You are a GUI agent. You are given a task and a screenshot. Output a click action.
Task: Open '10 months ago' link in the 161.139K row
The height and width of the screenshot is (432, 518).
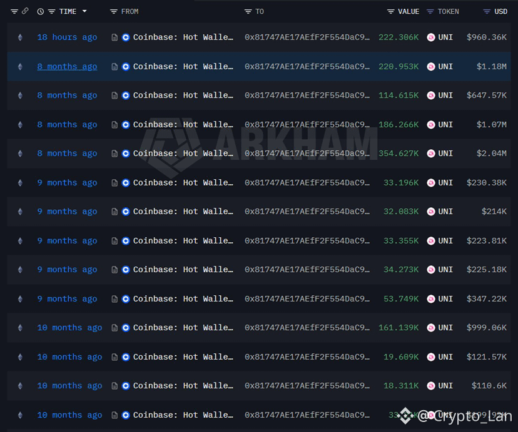(x=69, y=328)
